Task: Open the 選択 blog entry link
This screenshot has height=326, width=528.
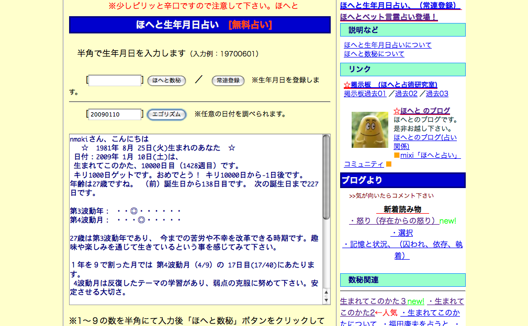Action: [x=402, y=232]
